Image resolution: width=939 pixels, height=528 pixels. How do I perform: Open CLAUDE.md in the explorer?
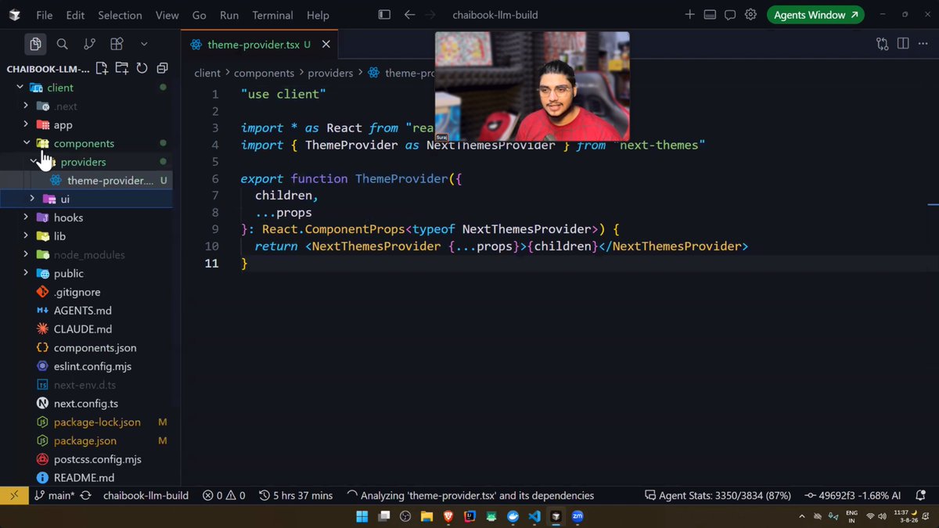coord(86,329)
